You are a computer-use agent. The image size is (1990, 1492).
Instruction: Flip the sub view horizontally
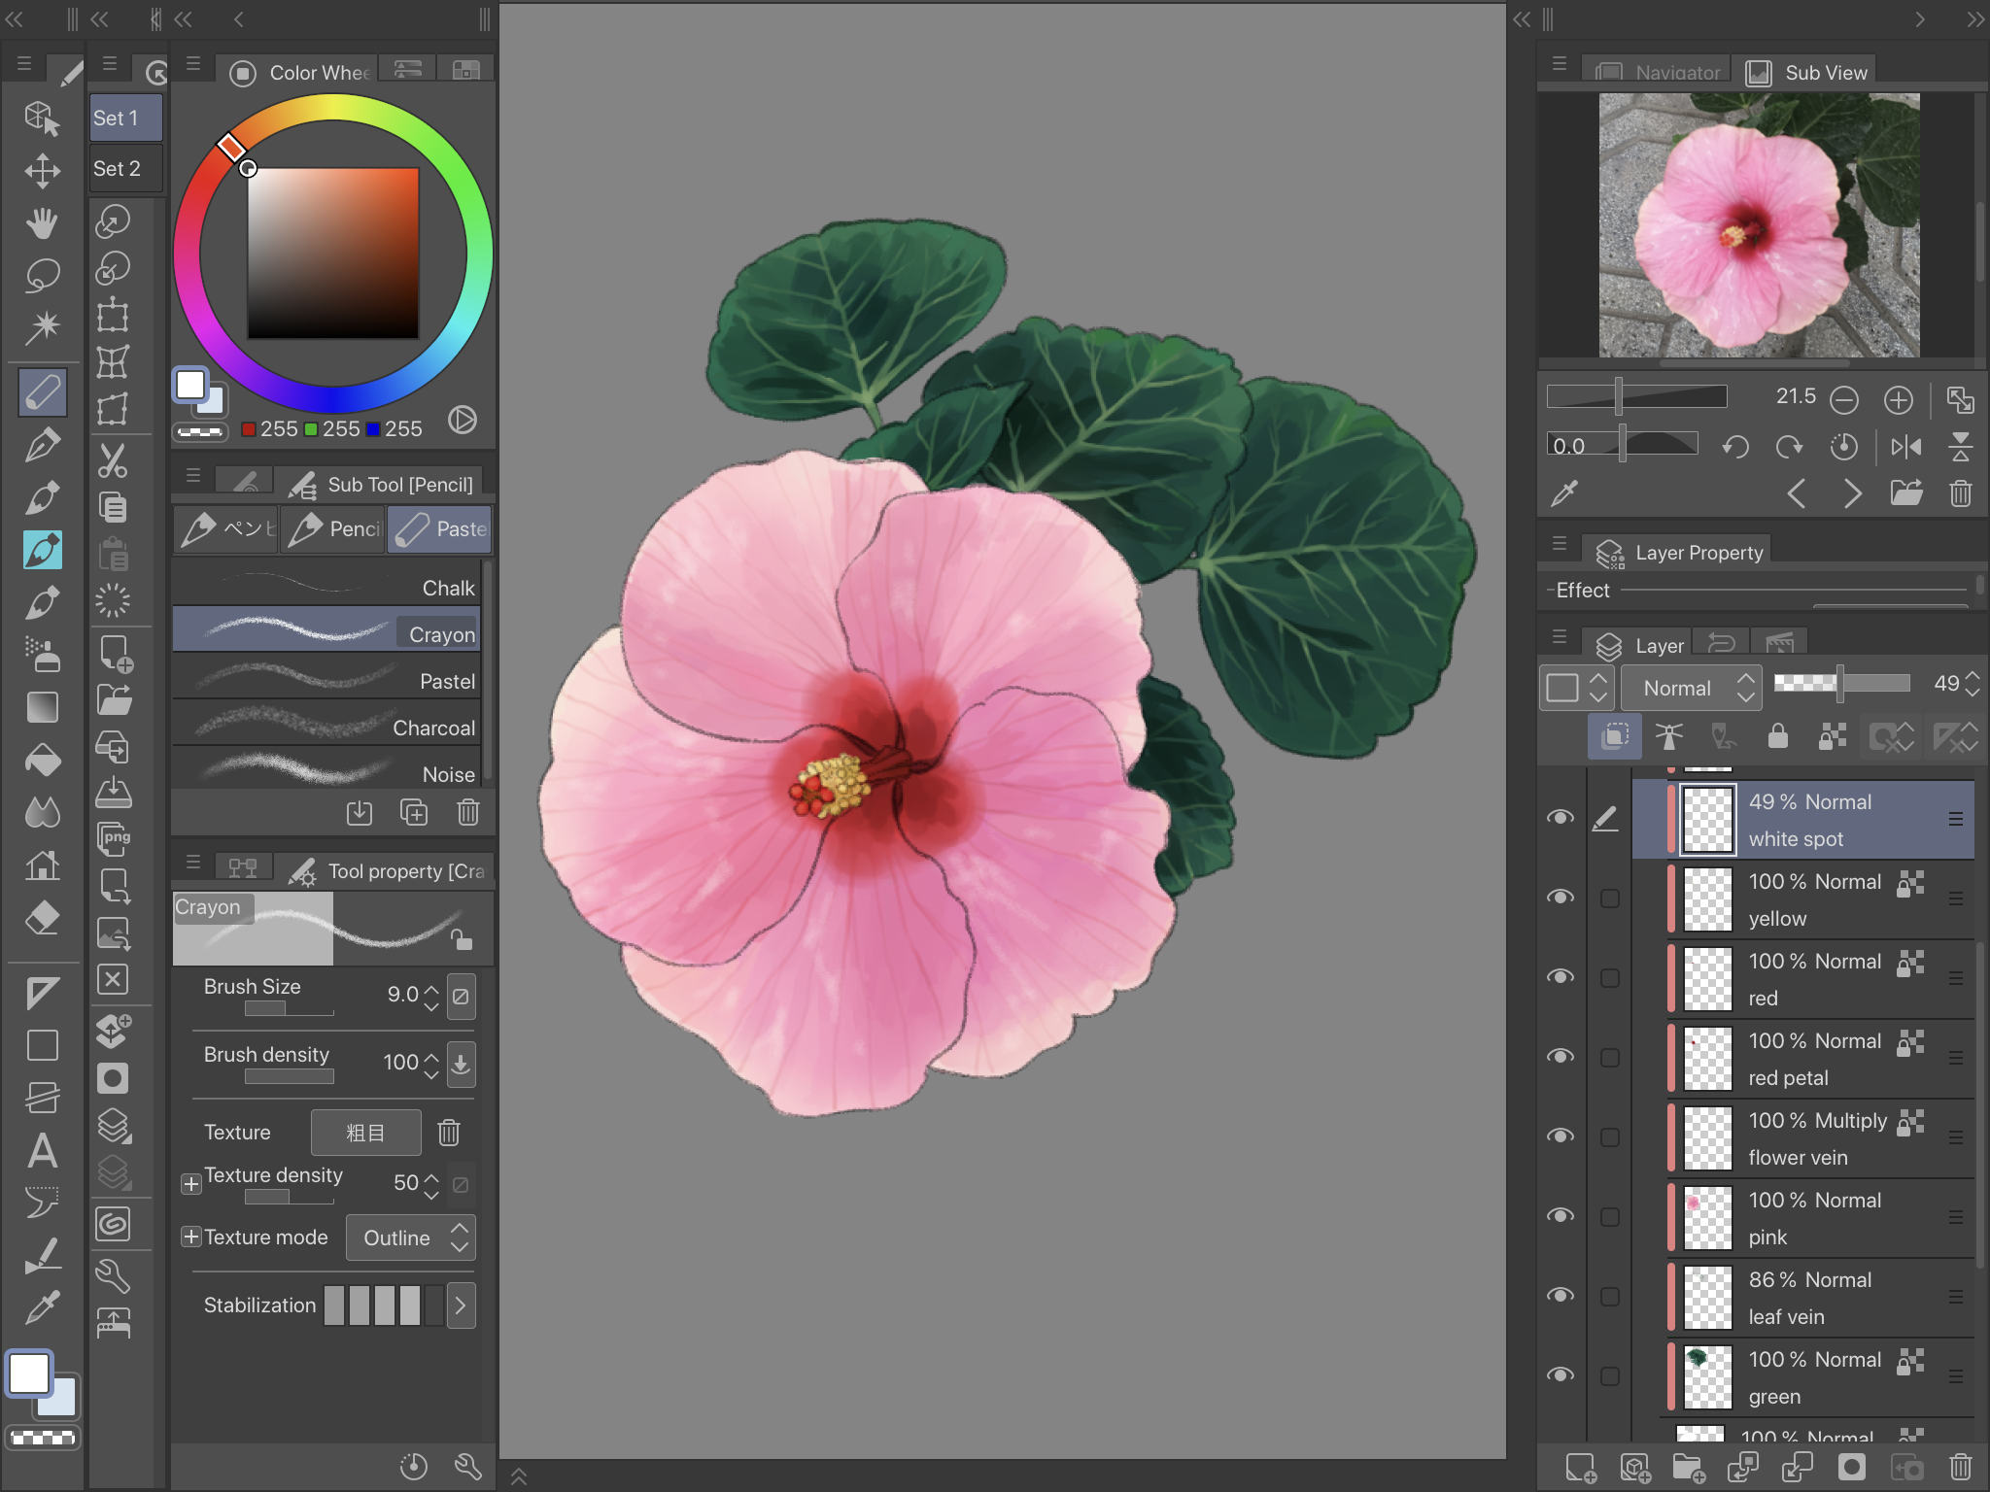[x=1905, y=447]
